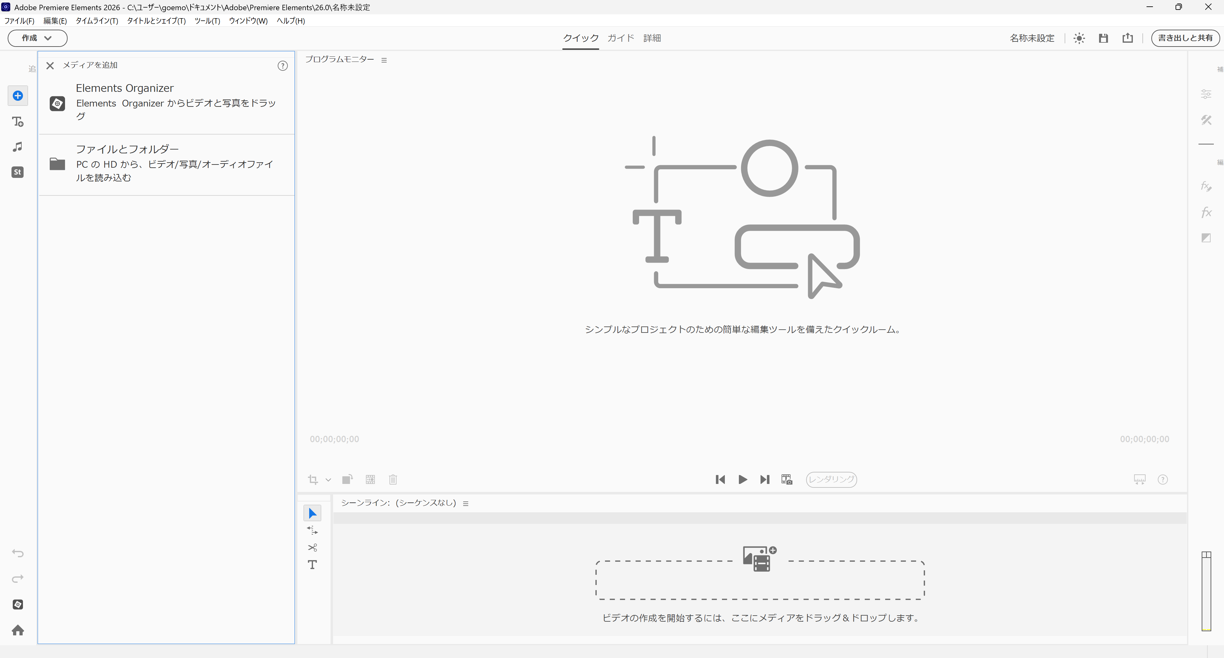The image size is (1224, 658).
Task: Click the audio level meter bar
Action: 1206,591
